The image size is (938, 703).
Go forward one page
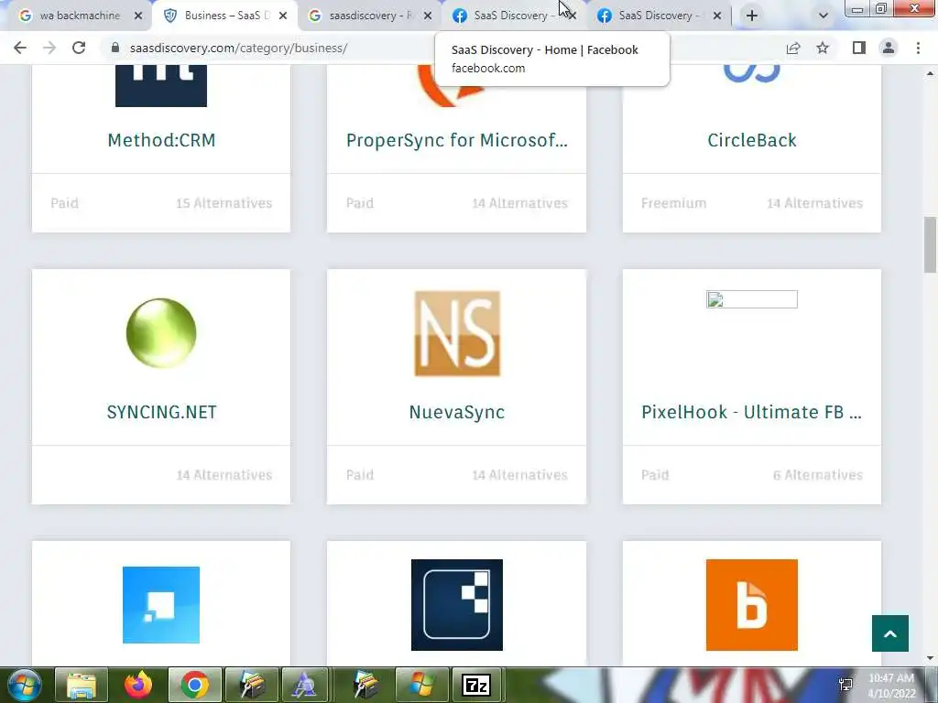pos(49,48)
